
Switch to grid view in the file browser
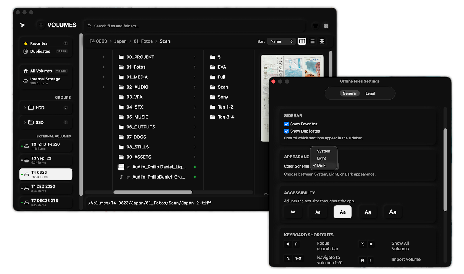[322, 41]
